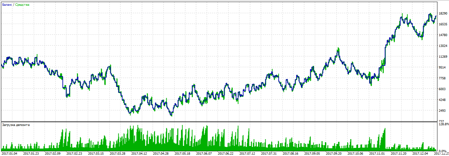Screen dimensions: 449x156
Task: Click the 2017.12.04 date label
Action: 421,153
